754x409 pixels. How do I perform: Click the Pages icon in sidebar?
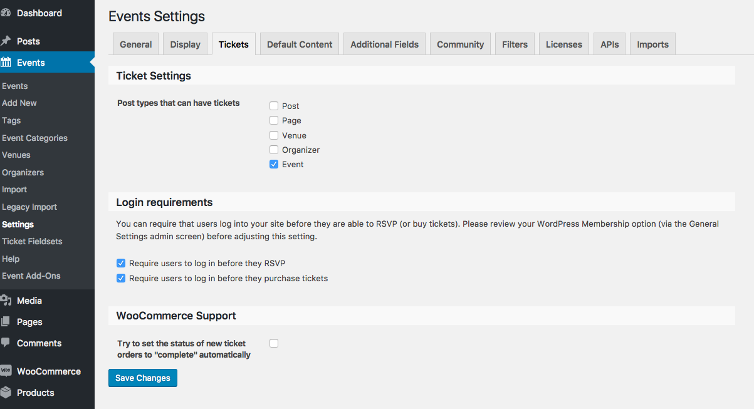tap(6, 322)
